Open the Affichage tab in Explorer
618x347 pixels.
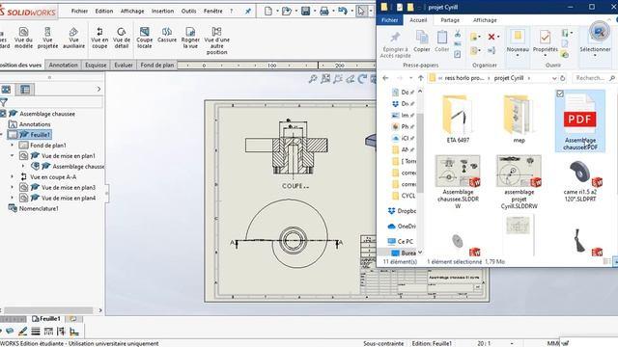[485, 20]
